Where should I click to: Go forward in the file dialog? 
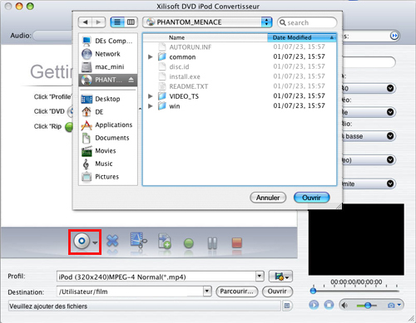(98, 22)
